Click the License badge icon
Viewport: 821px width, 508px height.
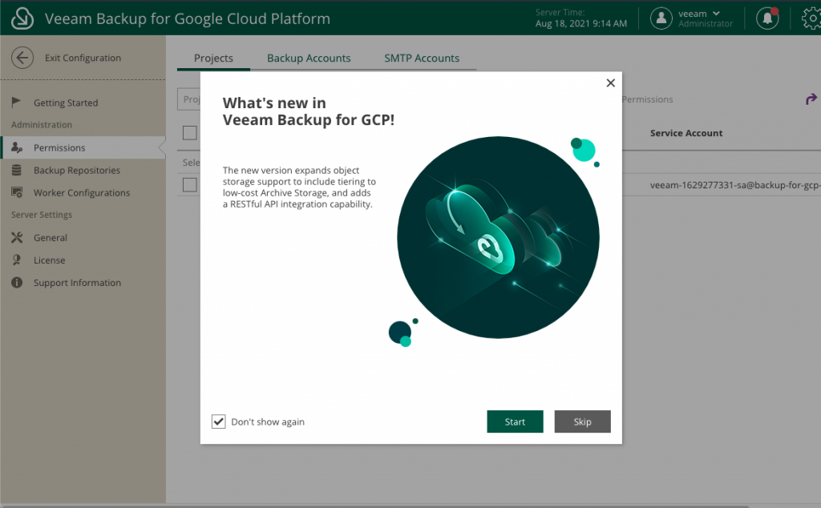(17, 260)
